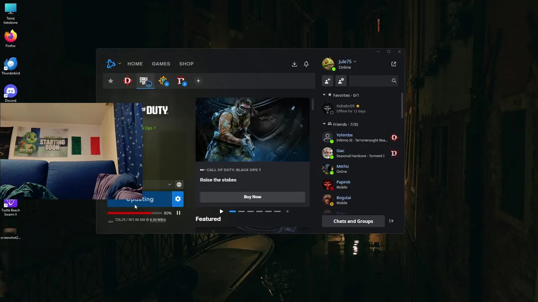Image resolution: width=538 pixels, height=302 pixels.
Task: Click the Diablo icon beside Yohimbe
Action: click(394, 138)
